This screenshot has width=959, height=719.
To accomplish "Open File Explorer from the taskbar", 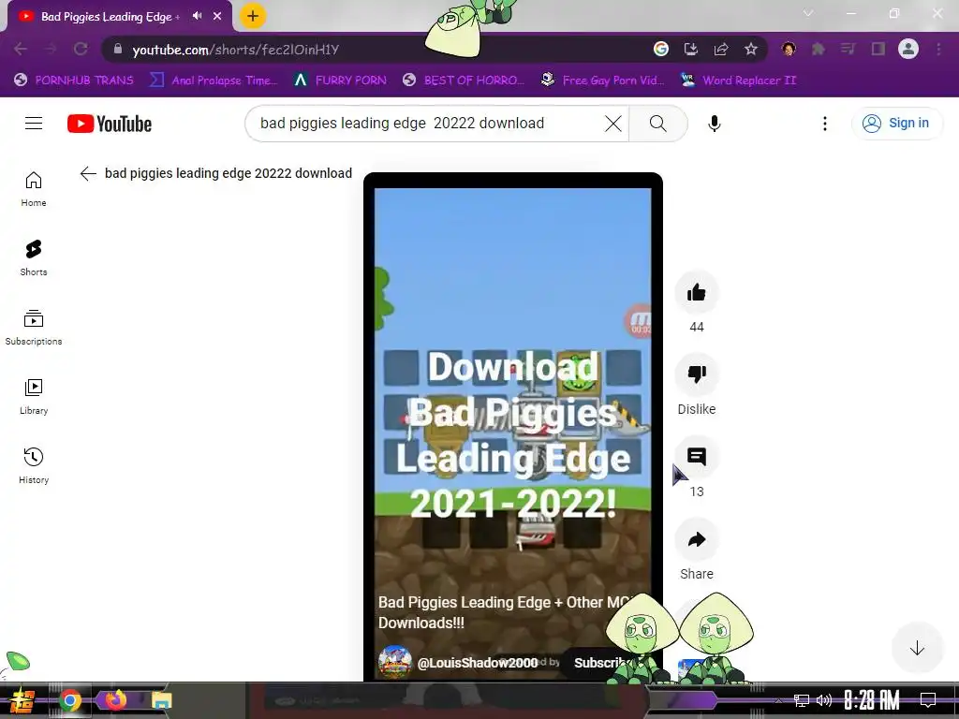I will (161, 700).
